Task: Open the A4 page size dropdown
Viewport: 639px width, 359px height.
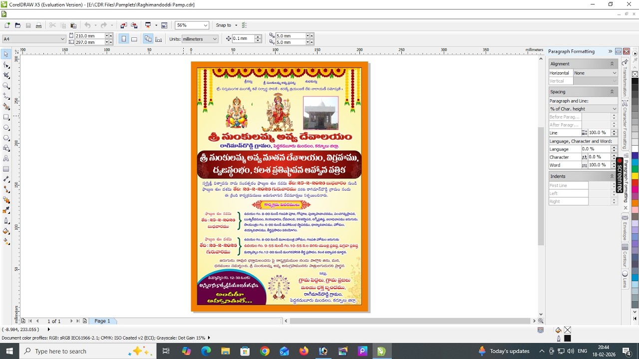Action: click(62, 39)
